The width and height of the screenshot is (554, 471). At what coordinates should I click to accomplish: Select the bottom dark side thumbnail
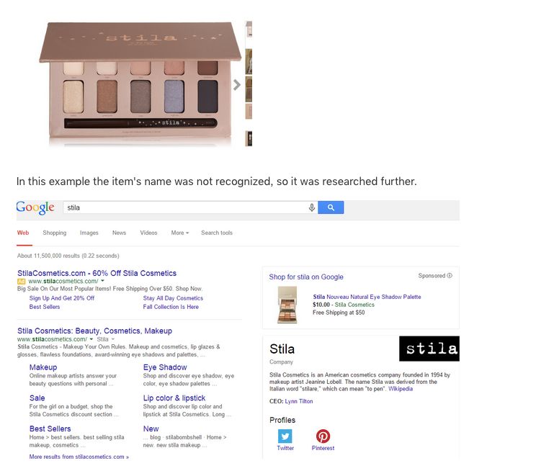[249, 138]
